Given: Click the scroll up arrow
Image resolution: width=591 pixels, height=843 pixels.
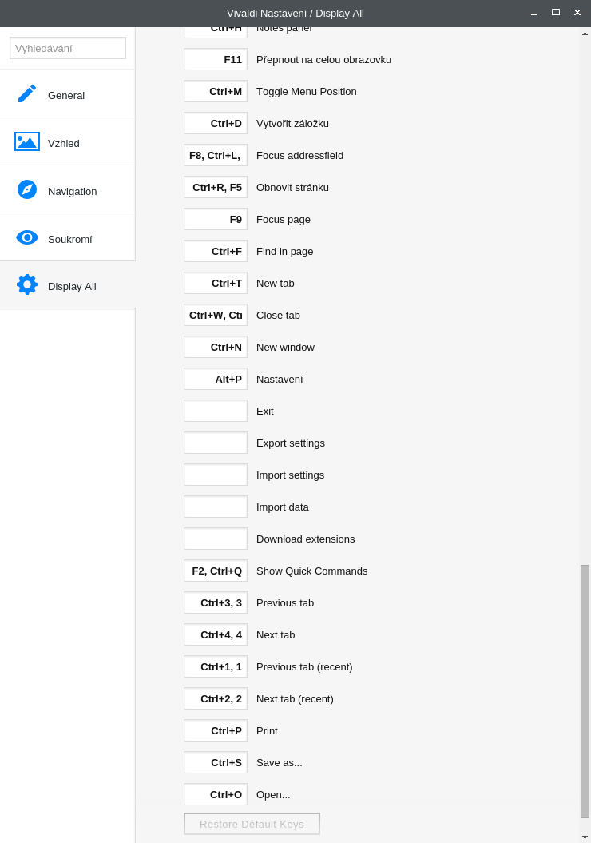Looking at the screenshot, I should pos(585,34).
